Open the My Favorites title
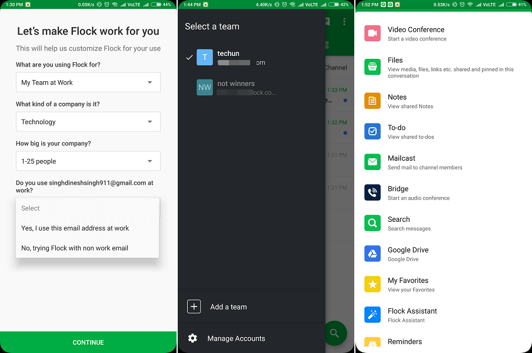 pos(408,281)
